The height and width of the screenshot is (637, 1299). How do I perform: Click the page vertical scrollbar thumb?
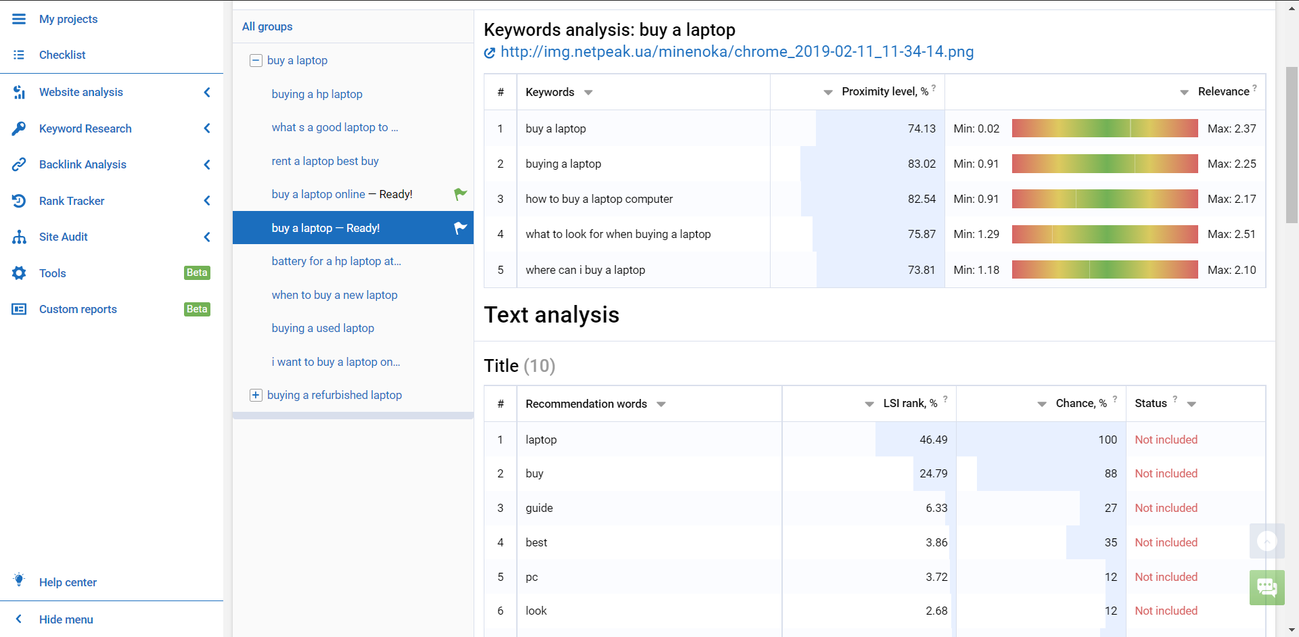pyautogui.click(x=1292, y=145)
